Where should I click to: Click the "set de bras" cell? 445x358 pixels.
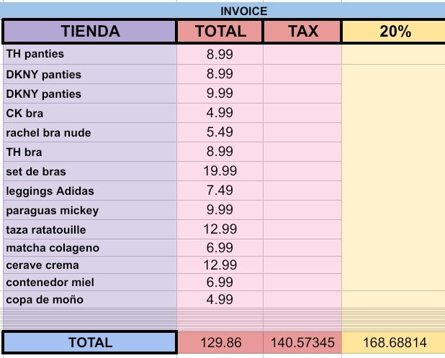click(x=90, y=171)
